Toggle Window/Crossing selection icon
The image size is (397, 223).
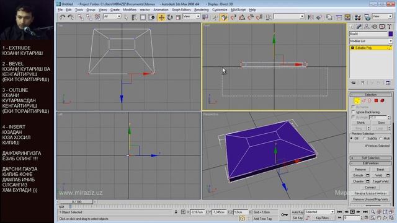point(151,17)
